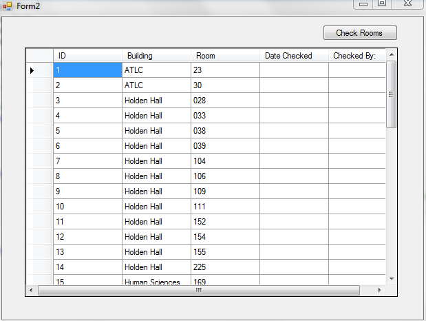Select the Room cell showing 154

tap(225, 237)
